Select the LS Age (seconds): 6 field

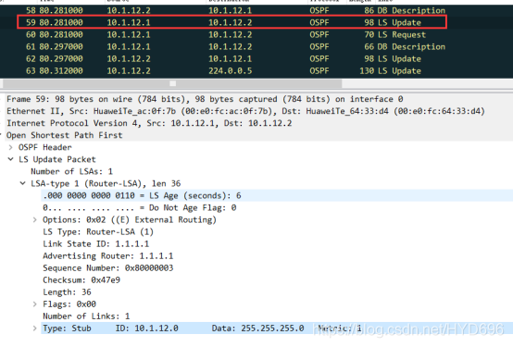[142, 195]
